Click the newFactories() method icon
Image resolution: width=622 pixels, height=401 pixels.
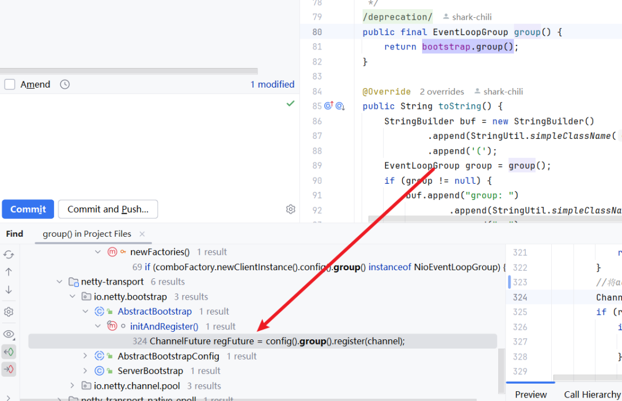pos(112,252)
